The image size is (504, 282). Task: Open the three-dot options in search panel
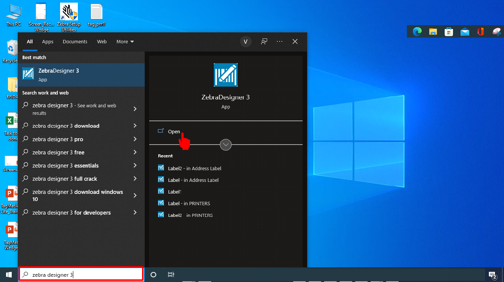[280, 42]
